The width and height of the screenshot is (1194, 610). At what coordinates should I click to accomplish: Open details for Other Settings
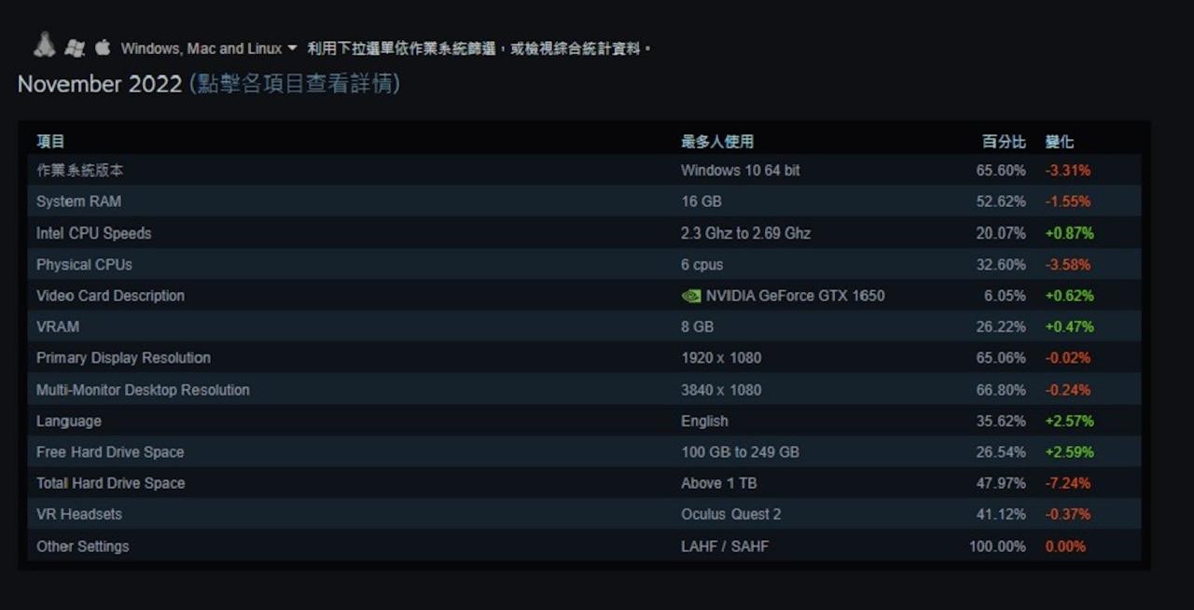82,547
